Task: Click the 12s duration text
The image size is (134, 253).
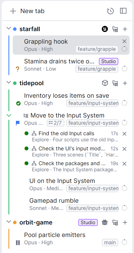Action: point(114,149)
